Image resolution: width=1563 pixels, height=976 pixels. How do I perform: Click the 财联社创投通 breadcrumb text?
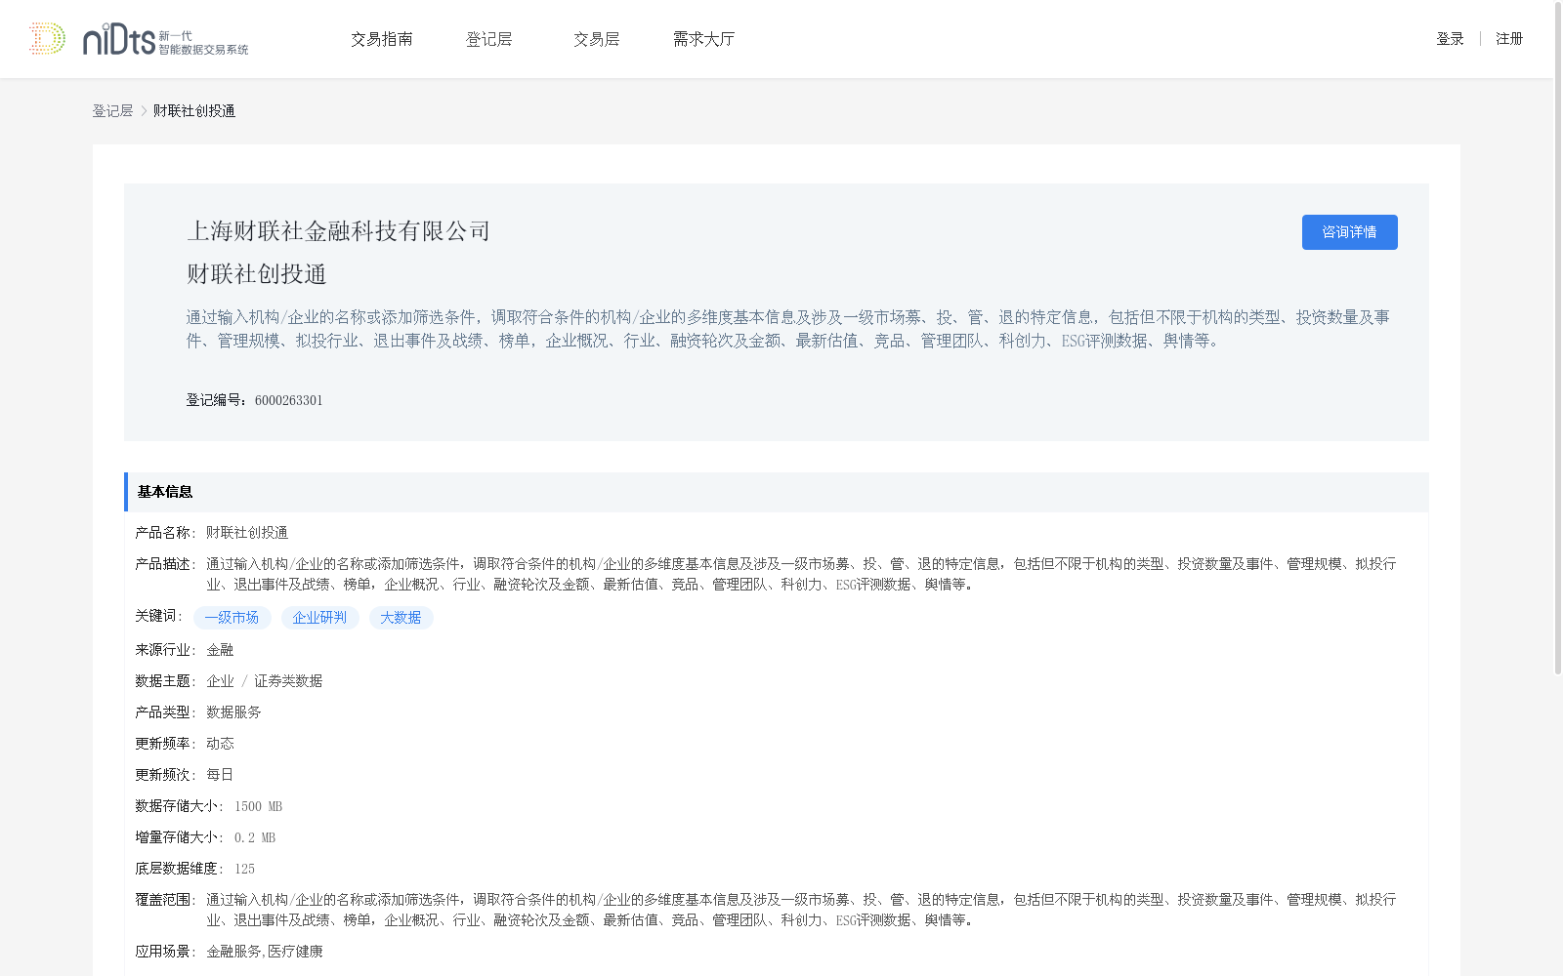194,111
